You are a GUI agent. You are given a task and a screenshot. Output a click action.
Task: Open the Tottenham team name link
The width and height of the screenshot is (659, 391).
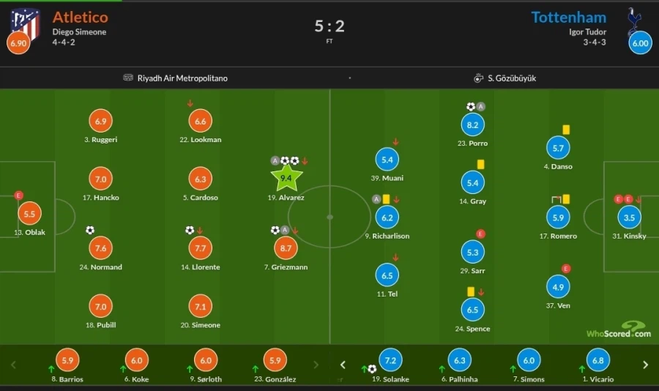click(x=568, y=17)
